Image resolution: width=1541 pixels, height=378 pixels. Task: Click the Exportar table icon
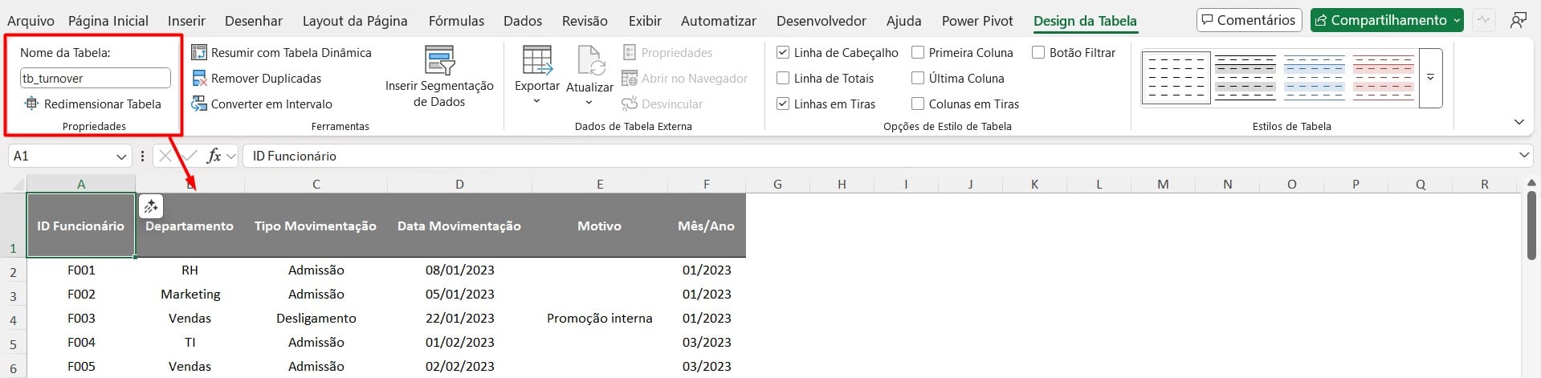pyautogui.click(x=536, y=60)
